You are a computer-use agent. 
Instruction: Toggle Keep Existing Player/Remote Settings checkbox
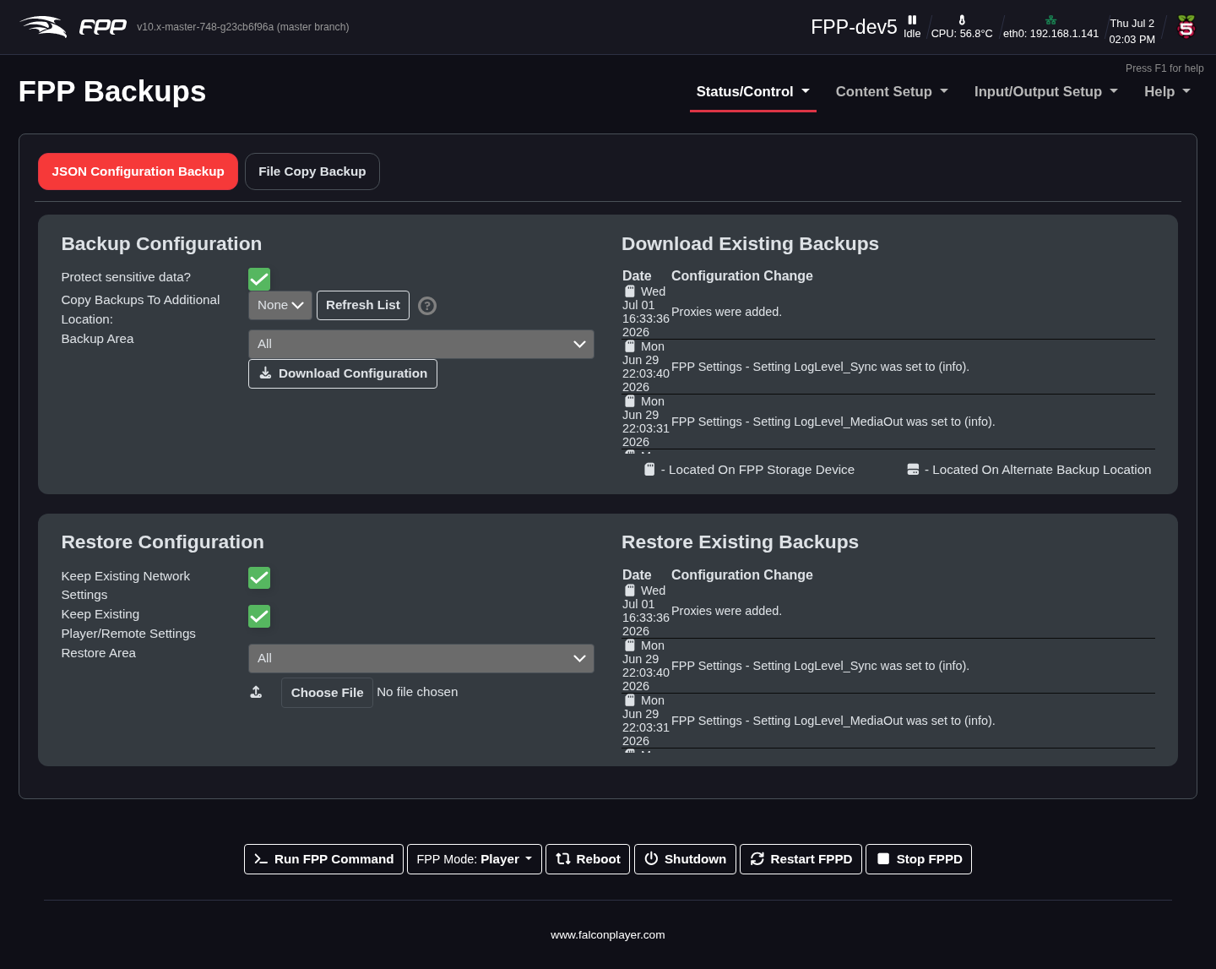[259, 617]
